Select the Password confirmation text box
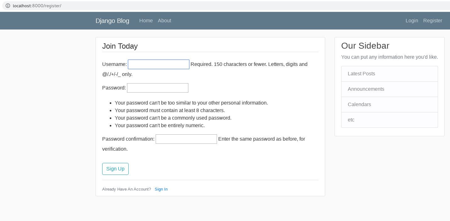 click(x=186, y=139)
